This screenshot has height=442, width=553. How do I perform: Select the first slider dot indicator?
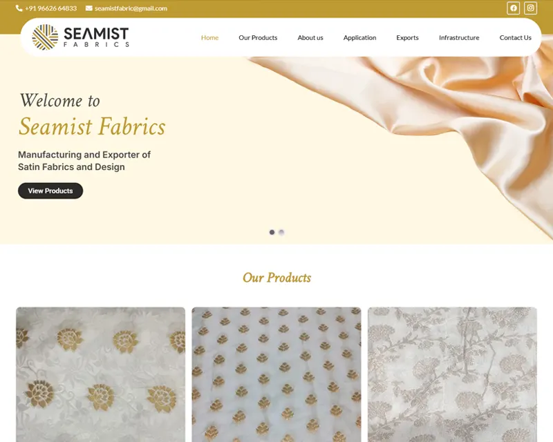click(272, 232)
